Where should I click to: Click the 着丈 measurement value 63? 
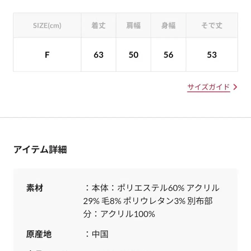98,55
